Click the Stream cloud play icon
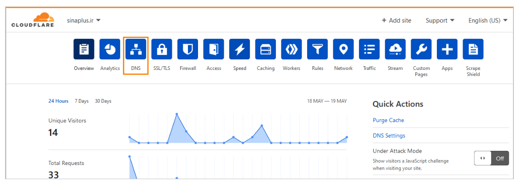The image size is (518, 186). 395,49
